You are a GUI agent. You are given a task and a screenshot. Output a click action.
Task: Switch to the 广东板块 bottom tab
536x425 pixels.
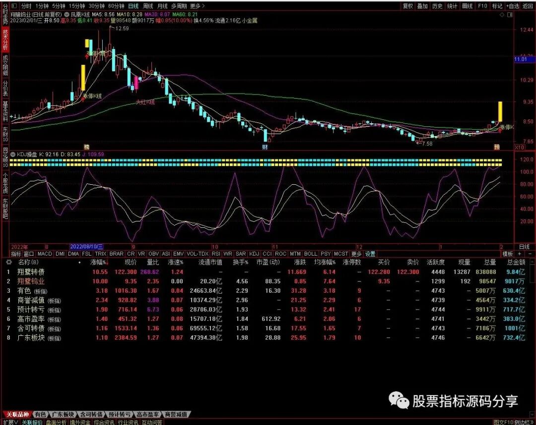[x=63, y=415]
